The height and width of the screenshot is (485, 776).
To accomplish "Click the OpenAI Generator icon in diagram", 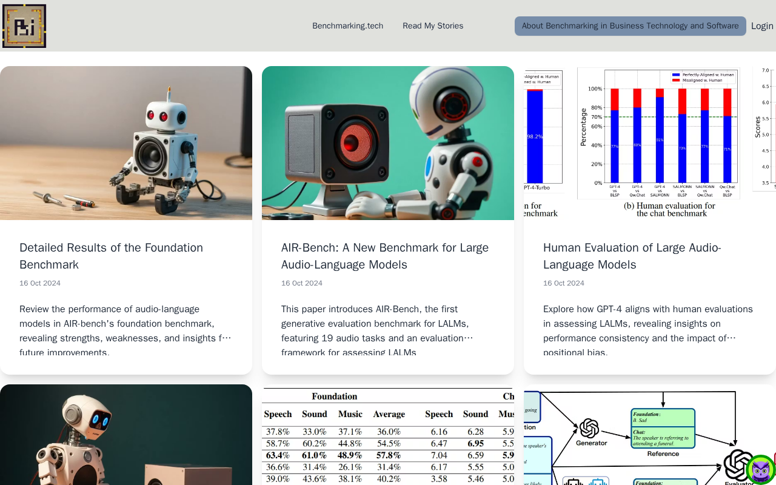I will coord(589,429).
